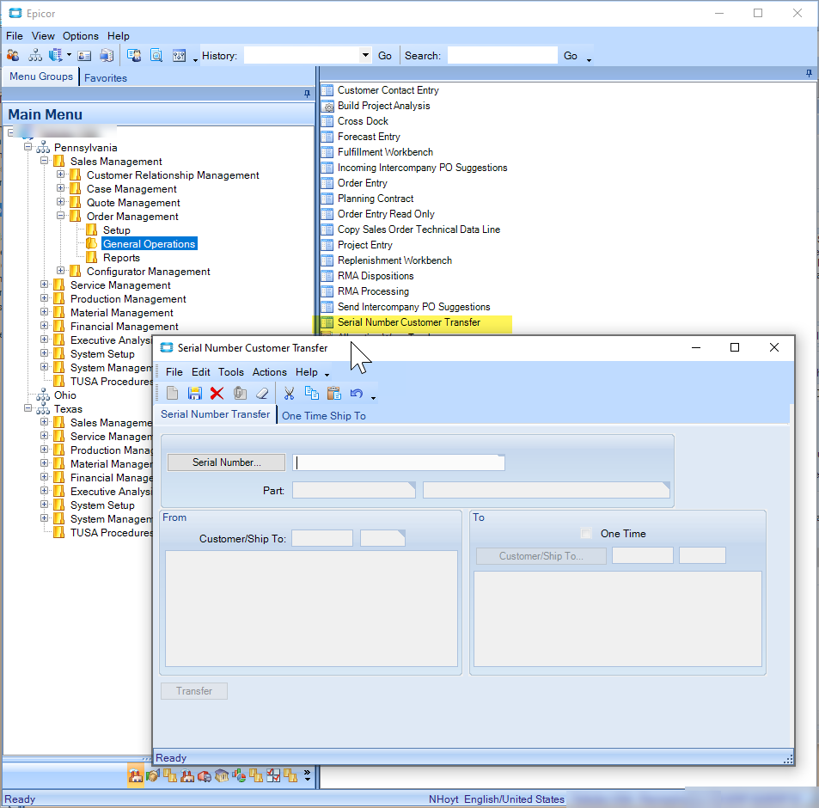Click the scissors Cut icon
The width and height of the screenshot is (819, 808).
(x=289, y=394)
